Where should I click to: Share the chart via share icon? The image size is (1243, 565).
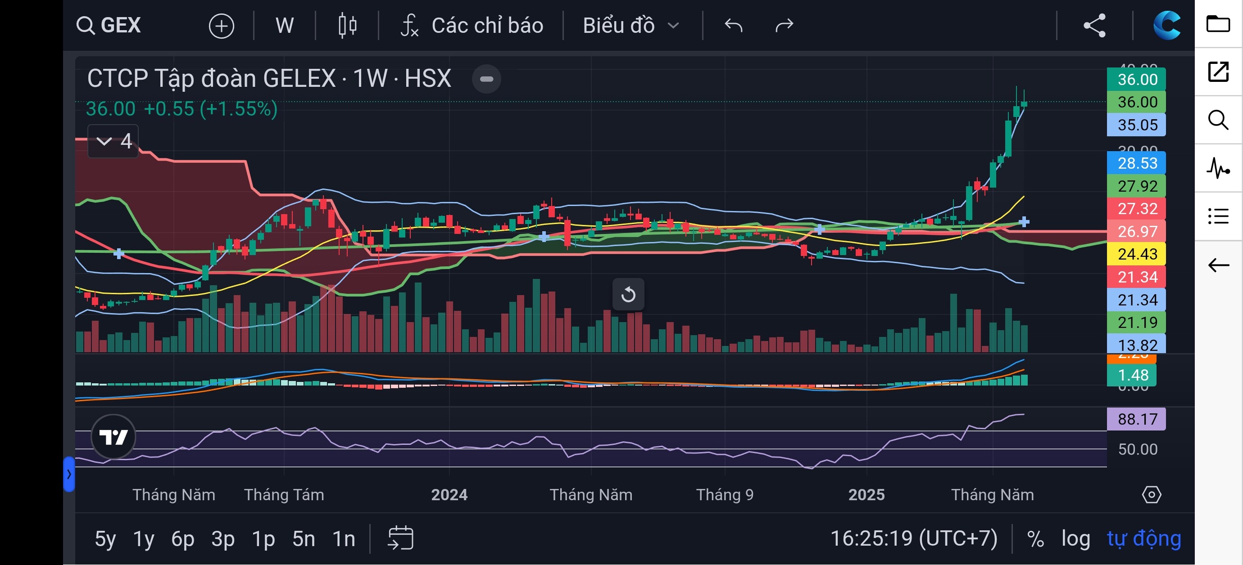pos(1094,26)
